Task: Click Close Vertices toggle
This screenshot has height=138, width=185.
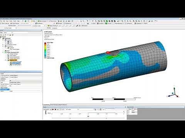Action: point(15,23)
